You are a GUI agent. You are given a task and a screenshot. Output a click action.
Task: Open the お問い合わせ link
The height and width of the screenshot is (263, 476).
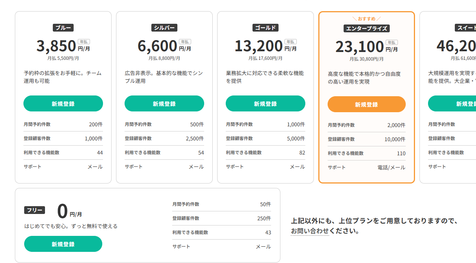click(x=310, y=231)
